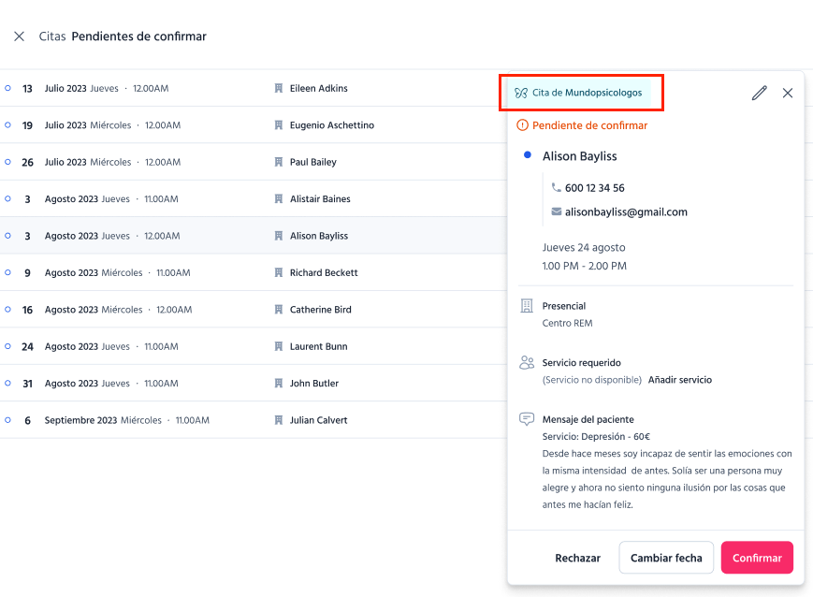Screen dimensions: 813x597
Task: Confirm the appointment with pink Confirmar button
Action: (757, 558)
